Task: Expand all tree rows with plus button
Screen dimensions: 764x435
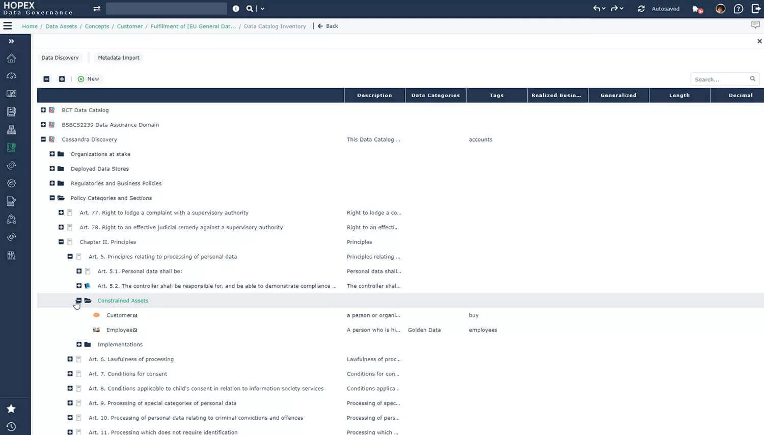Action: (x=62, y=79)
